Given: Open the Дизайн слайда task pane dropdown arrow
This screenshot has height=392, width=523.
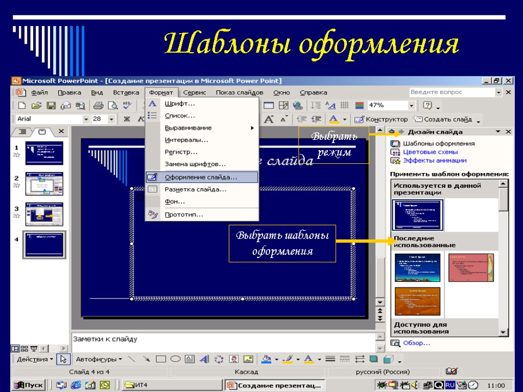Looking at the screenshot, I should (x=498, y=132).
